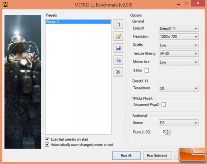207x164 pixels.
Task: Maximize the benchmark window
Action: 186,4
